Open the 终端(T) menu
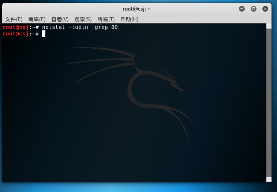 point(106,19)
